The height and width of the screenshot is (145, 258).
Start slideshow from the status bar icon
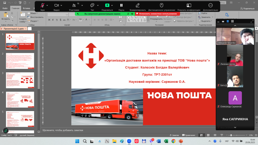[x=222, y=135]
